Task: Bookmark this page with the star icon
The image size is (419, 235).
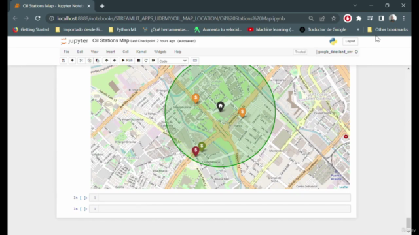Action: coord(333,18)
